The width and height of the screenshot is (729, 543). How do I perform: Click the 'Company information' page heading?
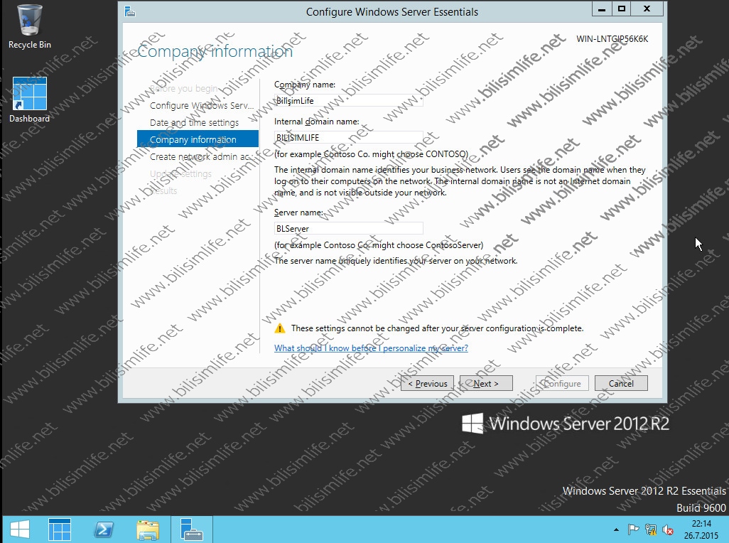coord(215,51)
